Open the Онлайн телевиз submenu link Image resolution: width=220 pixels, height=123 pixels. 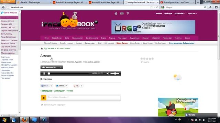coord(66,43)
